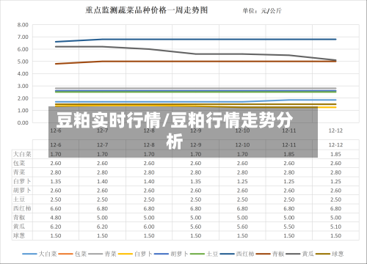Select the 青菜 table row label
The image size is (367, 264).
(x=19, y=172)
